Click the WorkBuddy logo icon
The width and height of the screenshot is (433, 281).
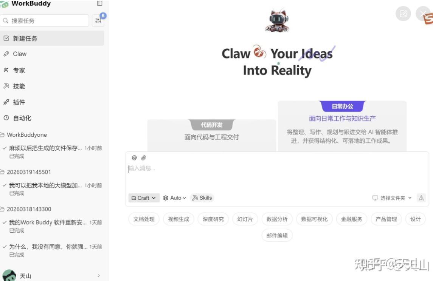point(4,4)
